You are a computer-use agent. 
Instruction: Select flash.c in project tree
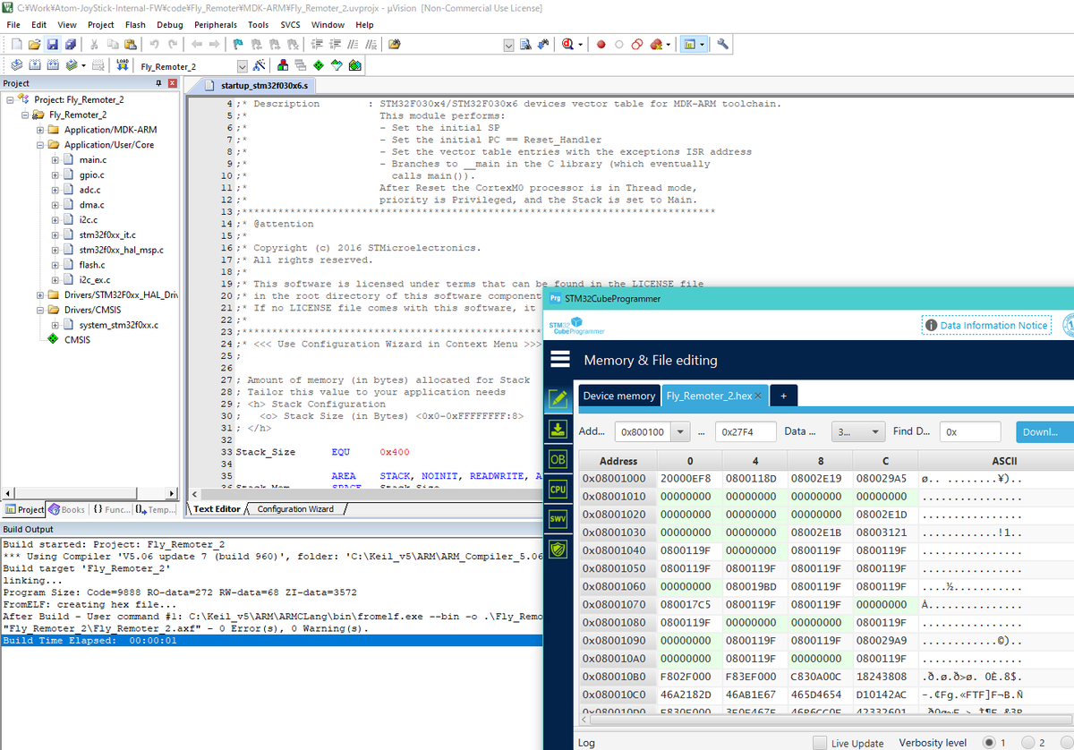coord(92,265)
